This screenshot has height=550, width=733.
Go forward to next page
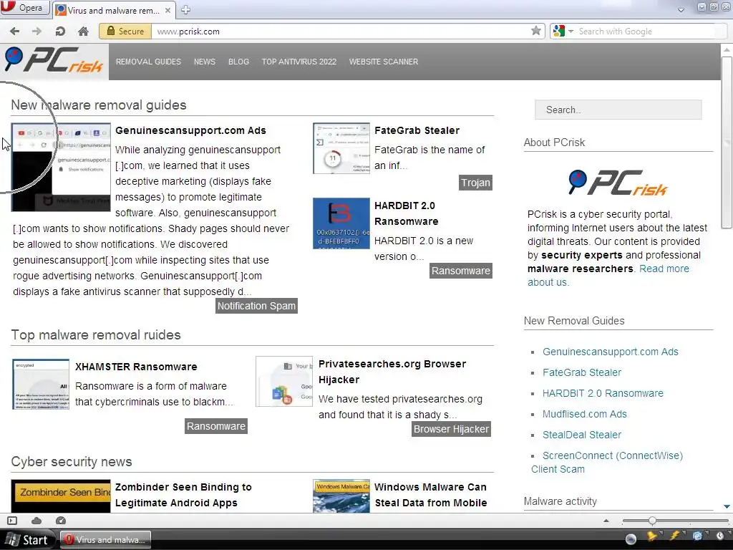pos(37,32)
